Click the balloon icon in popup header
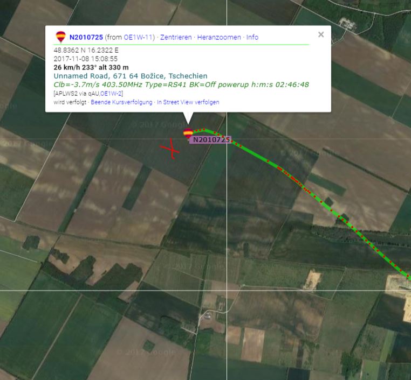Image resolution: width=411 pixels, height=380 pixels. [x=61, y=37]
